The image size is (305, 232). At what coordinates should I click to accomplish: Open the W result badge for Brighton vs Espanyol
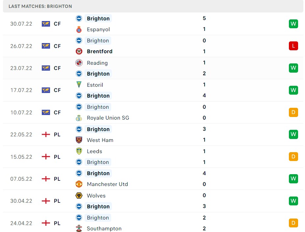[293, 24]
